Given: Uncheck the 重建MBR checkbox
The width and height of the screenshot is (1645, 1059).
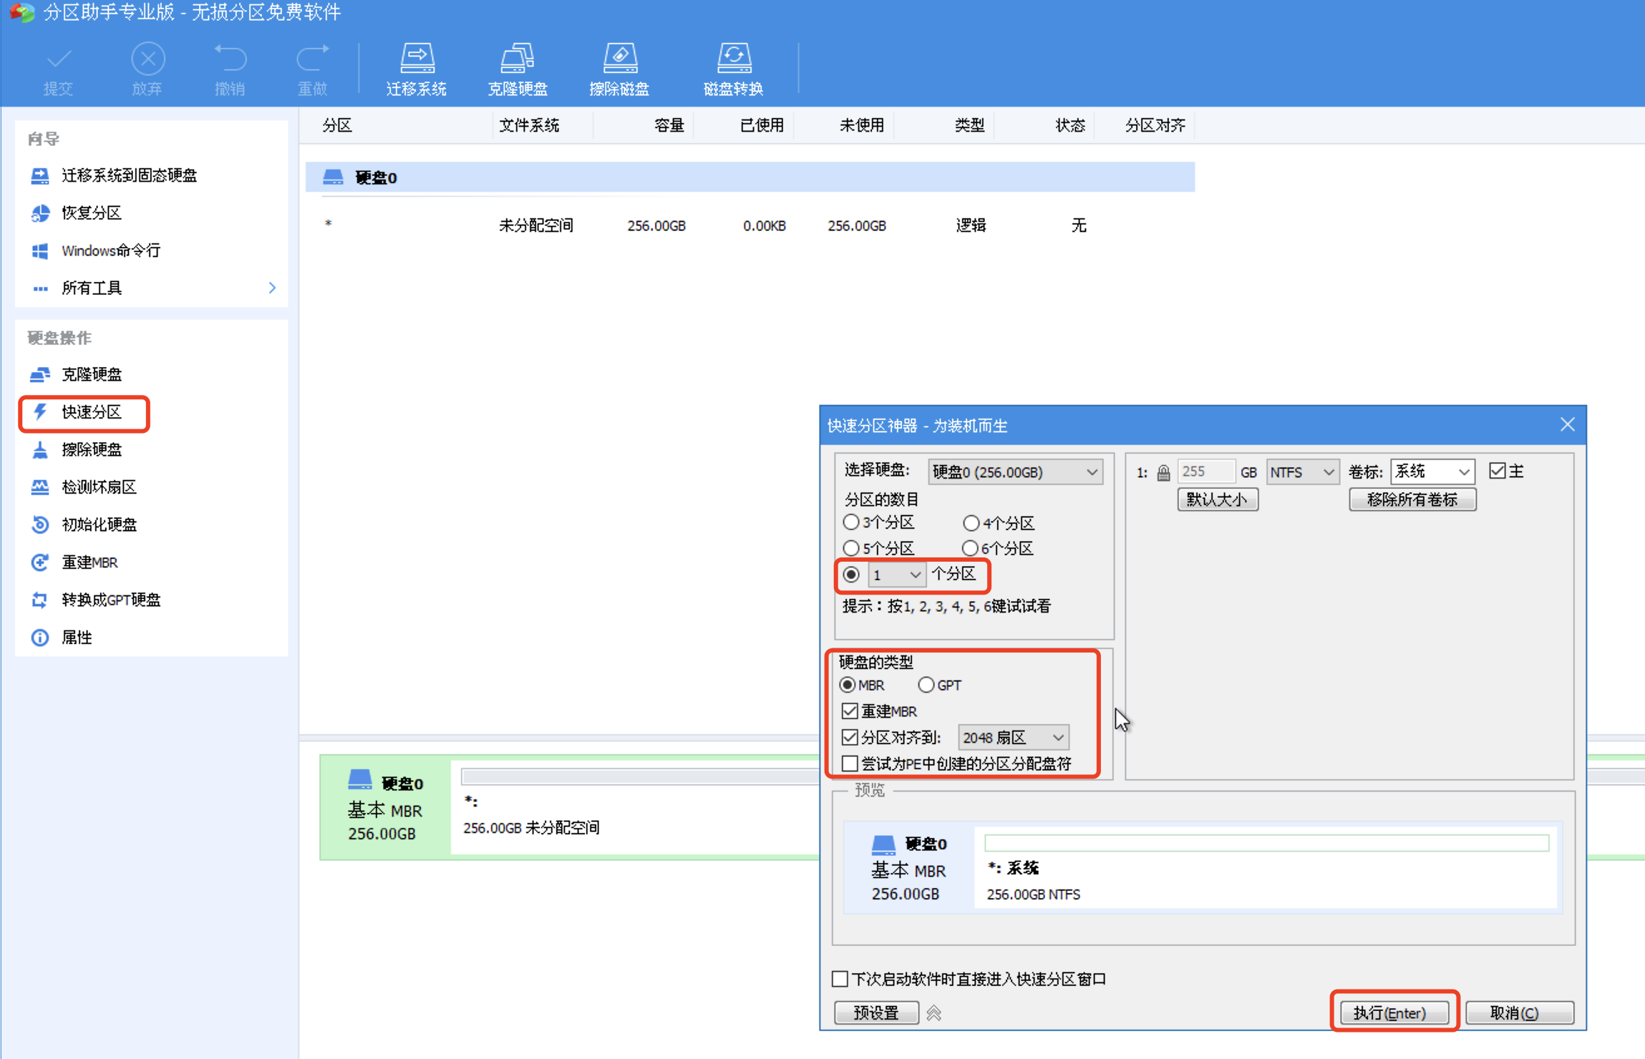Looking at the screenshot, I should coord(850,711).
